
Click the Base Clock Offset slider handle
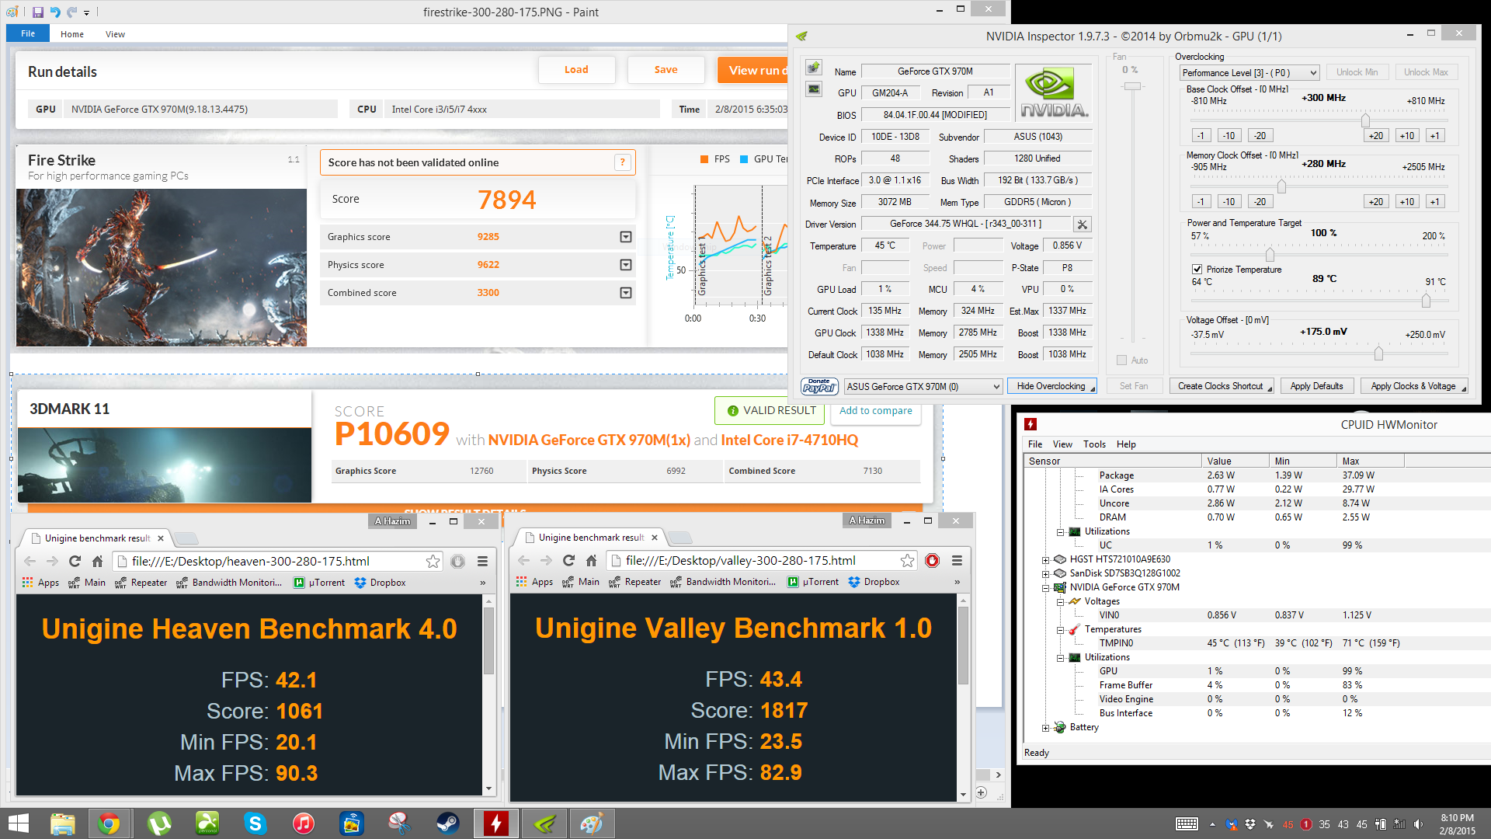click(x=1364, y=120)
